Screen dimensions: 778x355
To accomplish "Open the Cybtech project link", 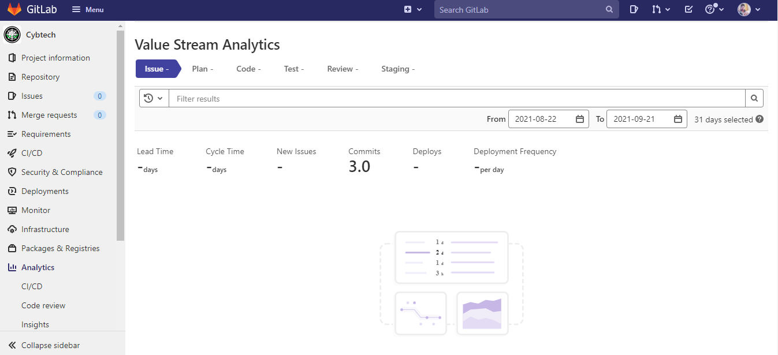I will pyautogui.click(x=41, y=35).
